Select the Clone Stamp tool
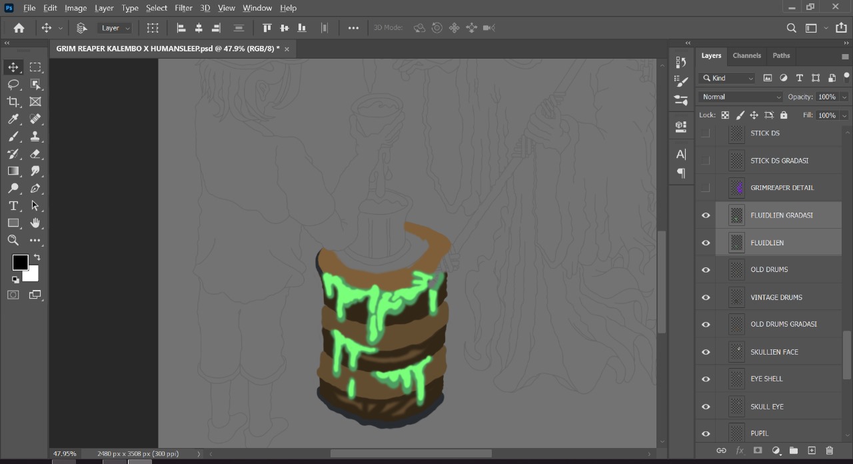The width and height of the screenshot is (853, 464). coord(35,136)
